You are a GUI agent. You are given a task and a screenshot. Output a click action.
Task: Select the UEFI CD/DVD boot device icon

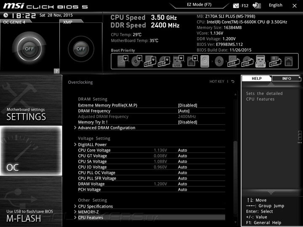click(137, 61)
